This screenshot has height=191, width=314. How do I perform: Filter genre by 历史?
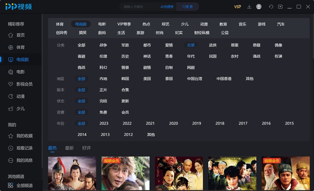(125, 56)
